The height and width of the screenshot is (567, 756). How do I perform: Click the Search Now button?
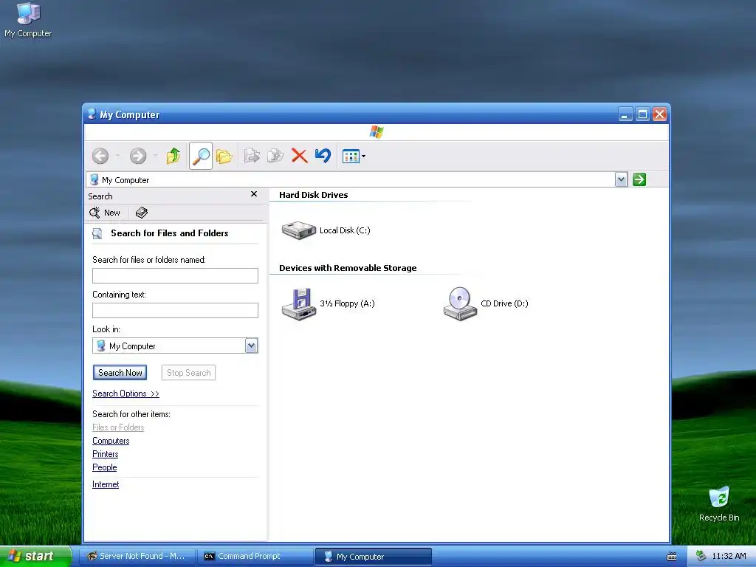click(120, 373)
